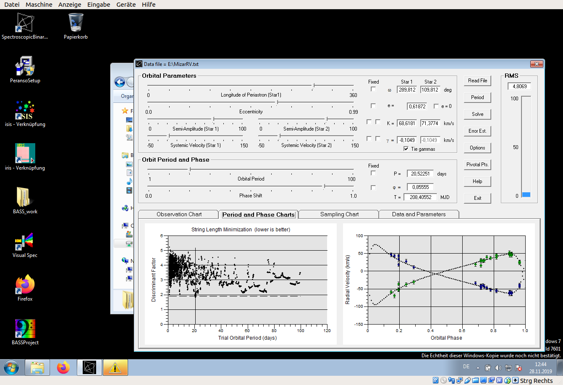
Task: Open the Geräte menu
Action: tap(126, 5)
